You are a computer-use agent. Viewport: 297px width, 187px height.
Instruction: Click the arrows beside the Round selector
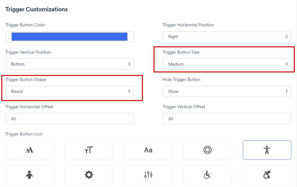(x=130, y=91)
